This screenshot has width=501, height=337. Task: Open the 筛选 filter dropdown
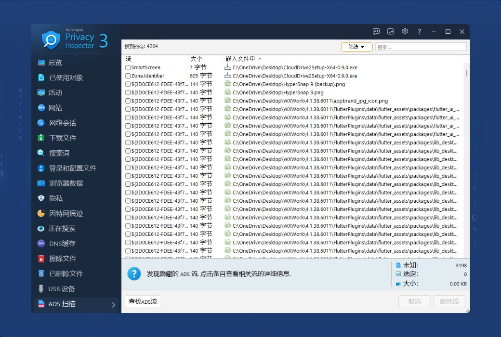[x=356, y=47]
